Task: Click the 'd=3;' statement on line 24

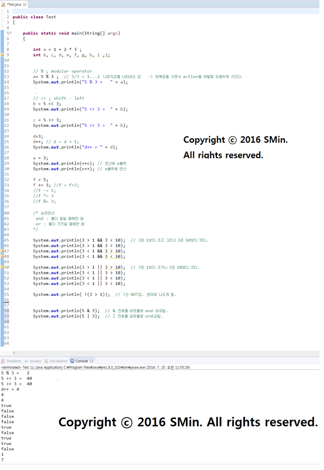Action: click(x=38, y=136)
